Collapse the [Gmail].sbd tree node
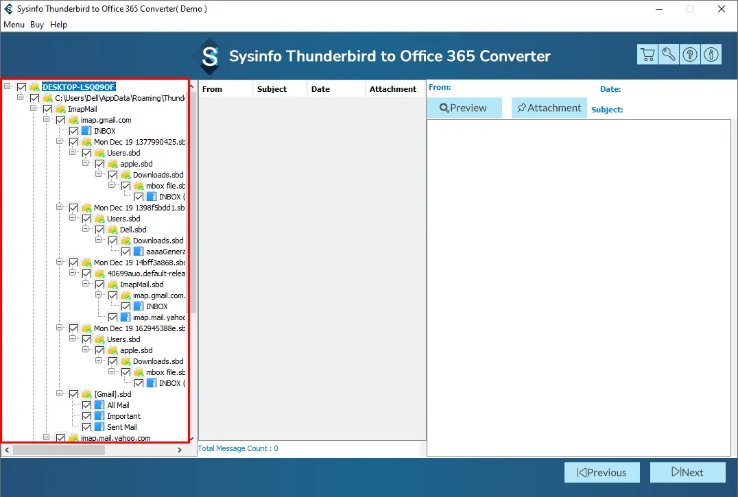The width and height of the screenshot is (738, 497). [x=60, y=394]
